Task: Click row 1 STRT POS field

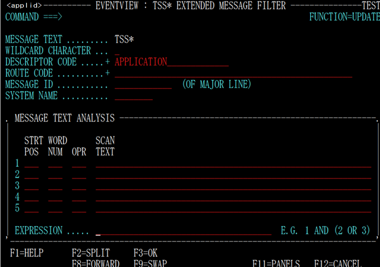Action: coord(32,163)
